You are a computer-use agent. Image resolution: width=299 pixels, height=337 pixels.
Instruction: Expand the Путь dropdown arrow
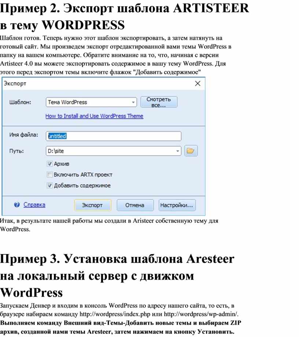point(178,151)
